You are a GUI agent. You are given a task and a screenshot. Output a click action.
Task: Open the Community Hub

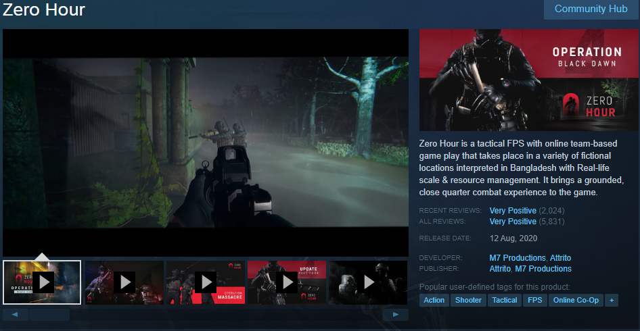591,9
